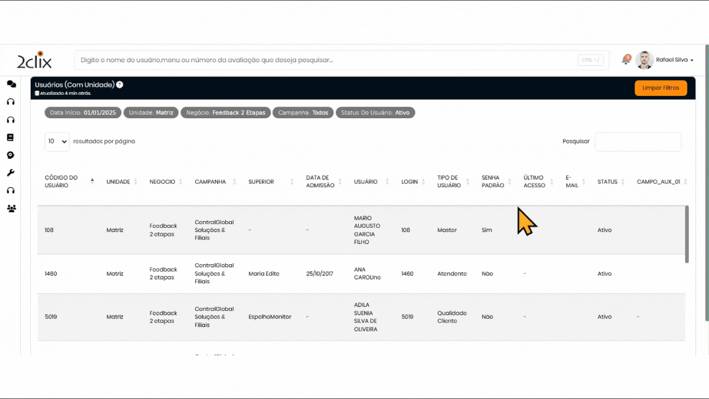Click the Pesquisar table search field
709x399 pixels.
pyautogui.click(x=638, y=142)
